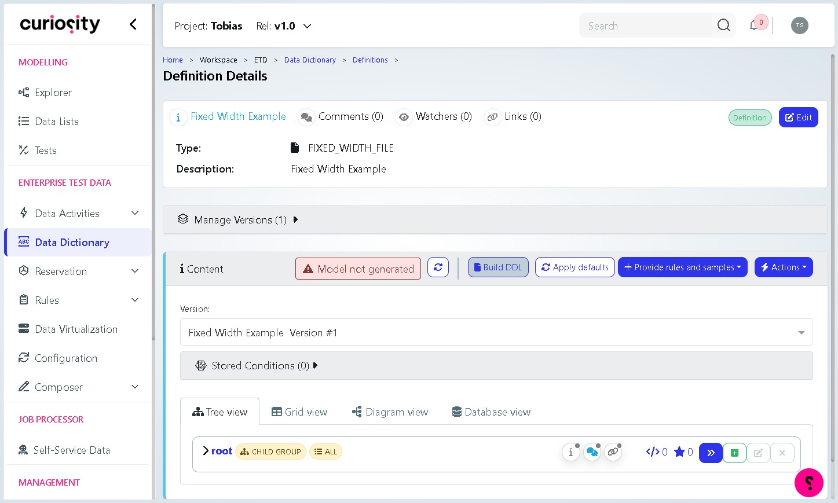Click the root row info icon
838x503 pixels.
(x=571, y=453)
